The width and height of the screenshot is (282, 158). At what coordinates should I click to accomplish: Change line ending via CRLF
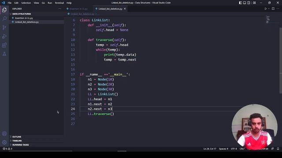click(x=242, y=149)
